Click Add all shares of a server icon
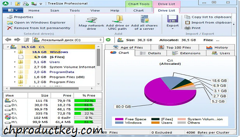 [x=144, y=19]
